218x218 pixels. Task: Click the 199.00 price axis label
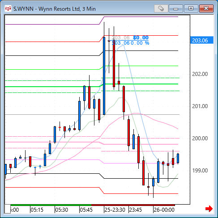tap(200, 171)
